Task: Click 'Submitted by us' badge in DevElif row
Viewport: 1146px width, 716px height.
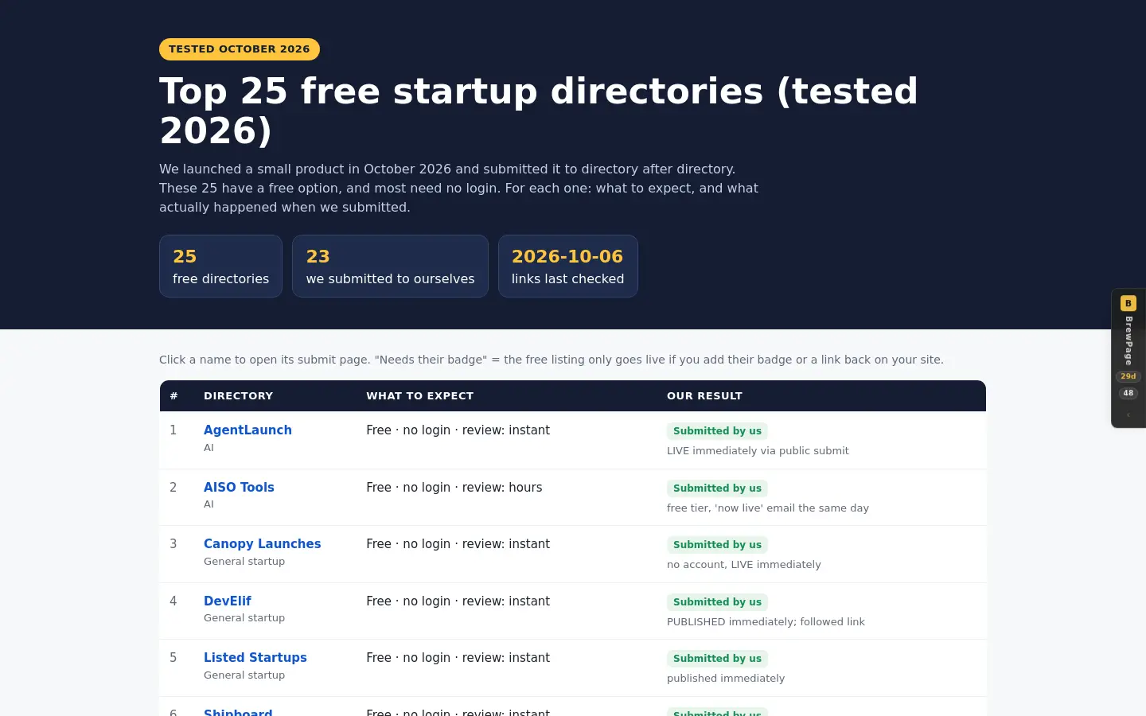Action: coord(717,602)
